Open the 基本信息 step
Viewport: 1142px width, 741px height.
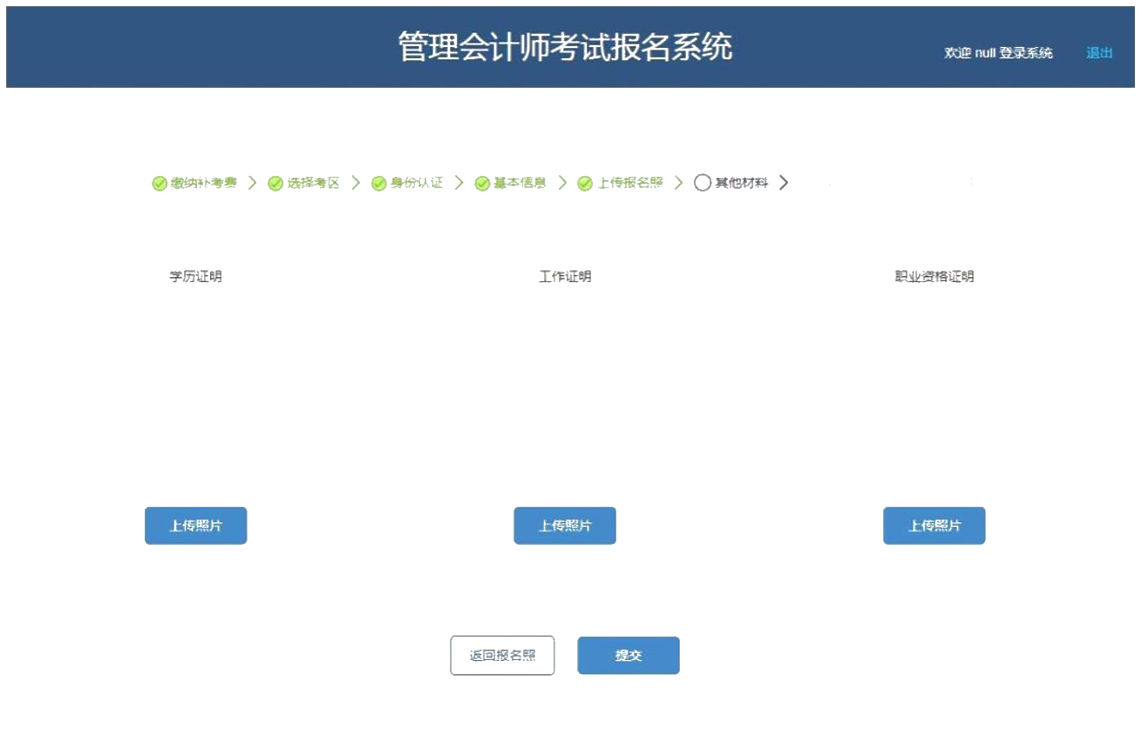[520, 183]
